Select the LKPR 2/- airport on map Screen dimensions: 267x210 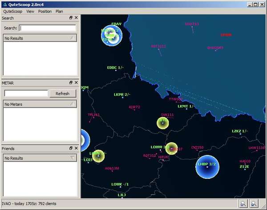(x=122, y=95)
